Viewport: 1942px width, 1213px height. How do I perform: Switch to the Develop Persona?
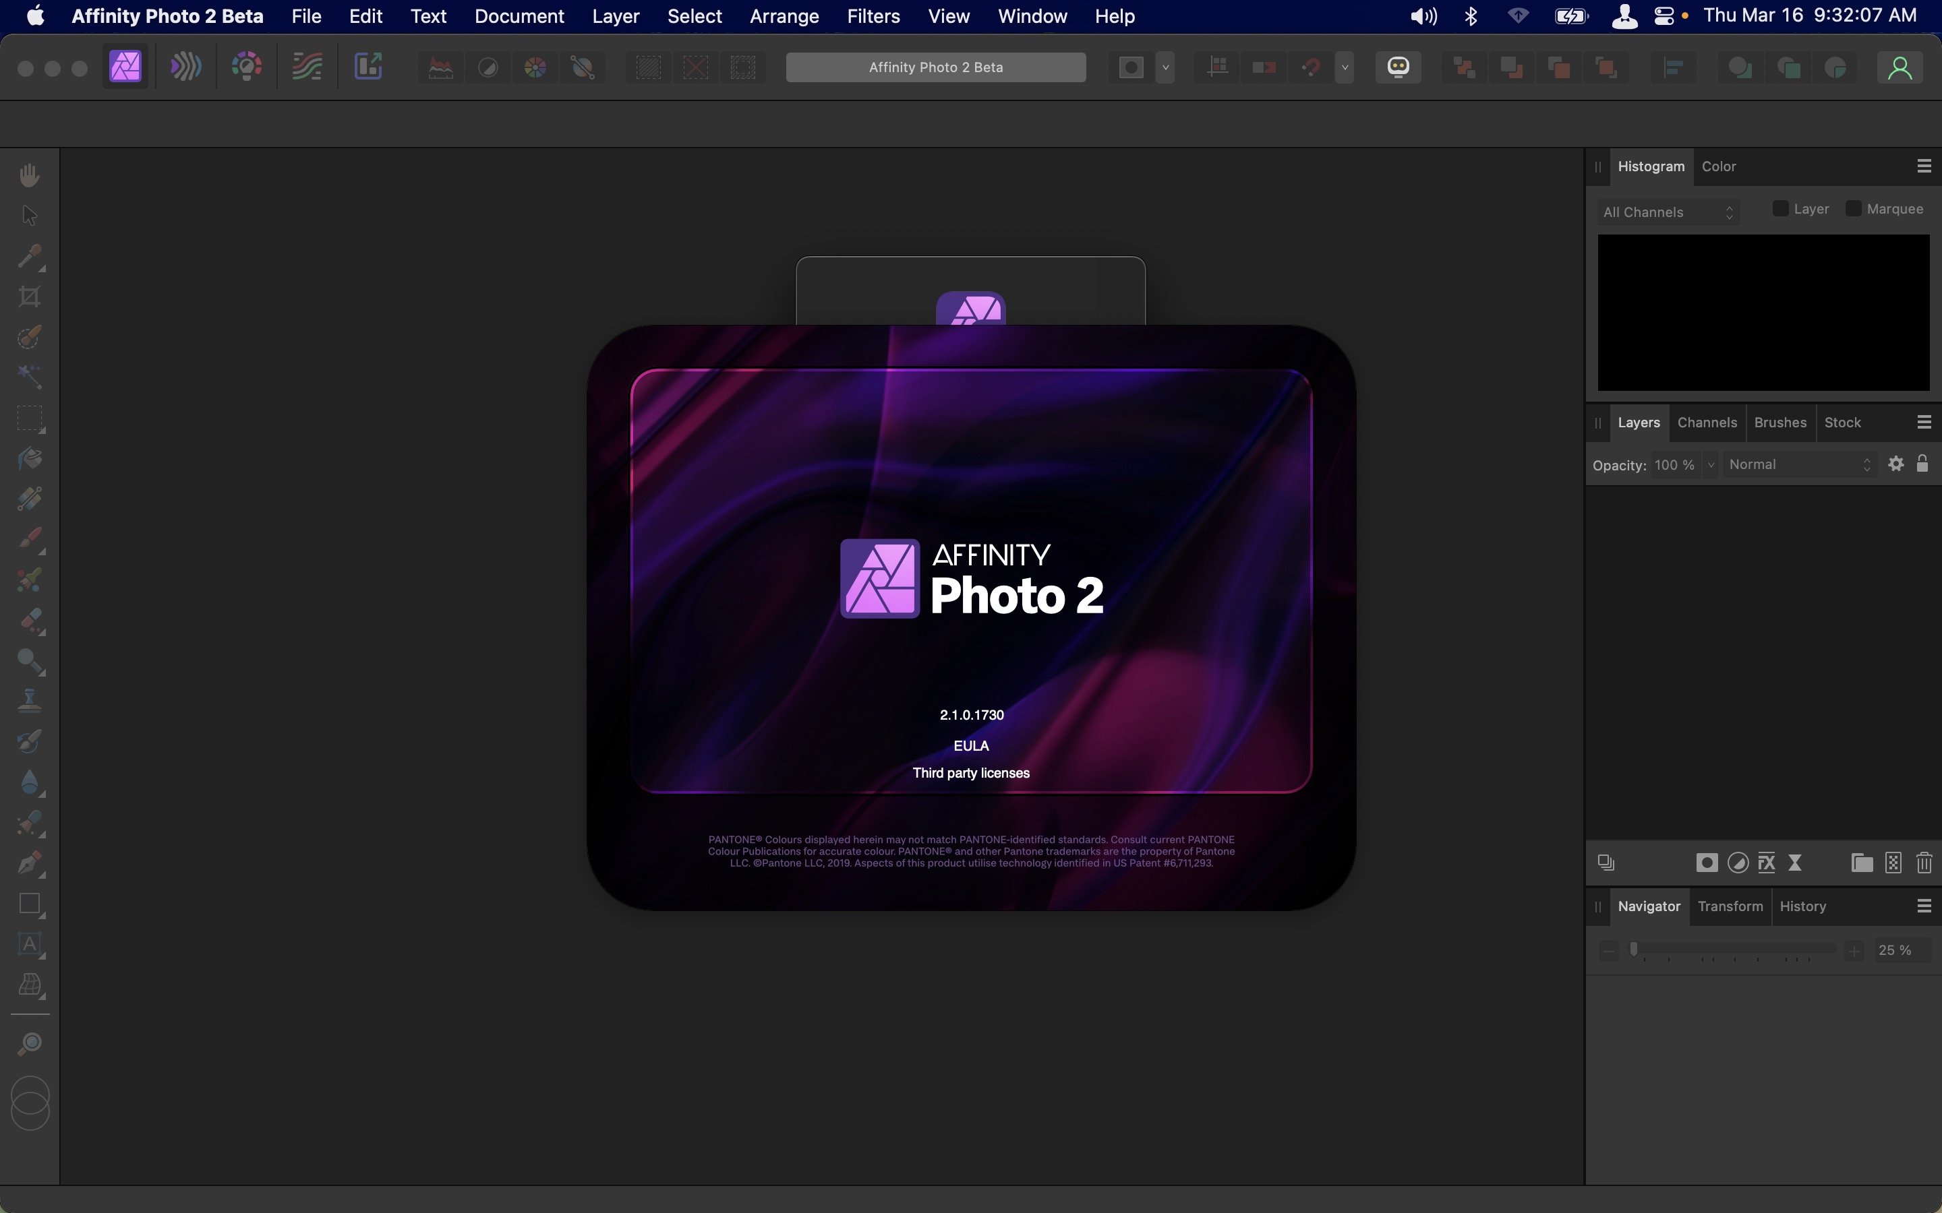tap(246, 67)
